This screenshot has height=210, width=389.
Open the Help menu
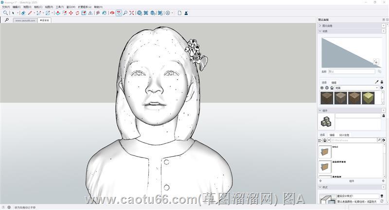(x=98, y=7)
